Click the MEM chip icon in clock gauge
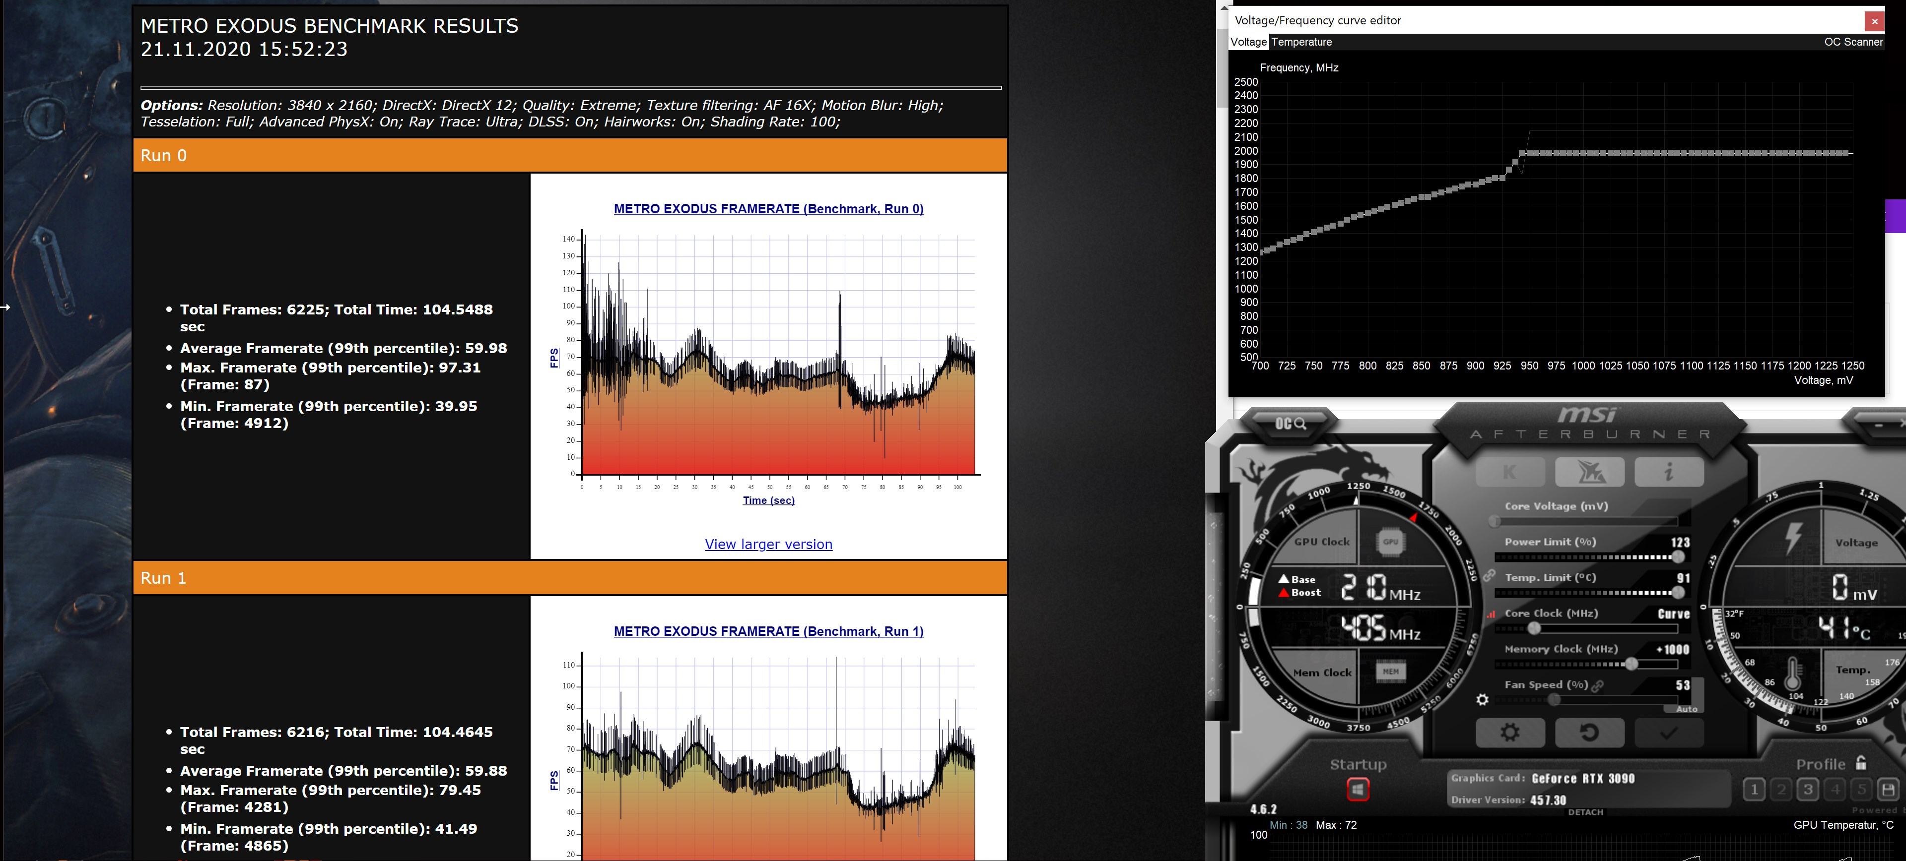1906x861 pixels. (x=1390, y=672)
